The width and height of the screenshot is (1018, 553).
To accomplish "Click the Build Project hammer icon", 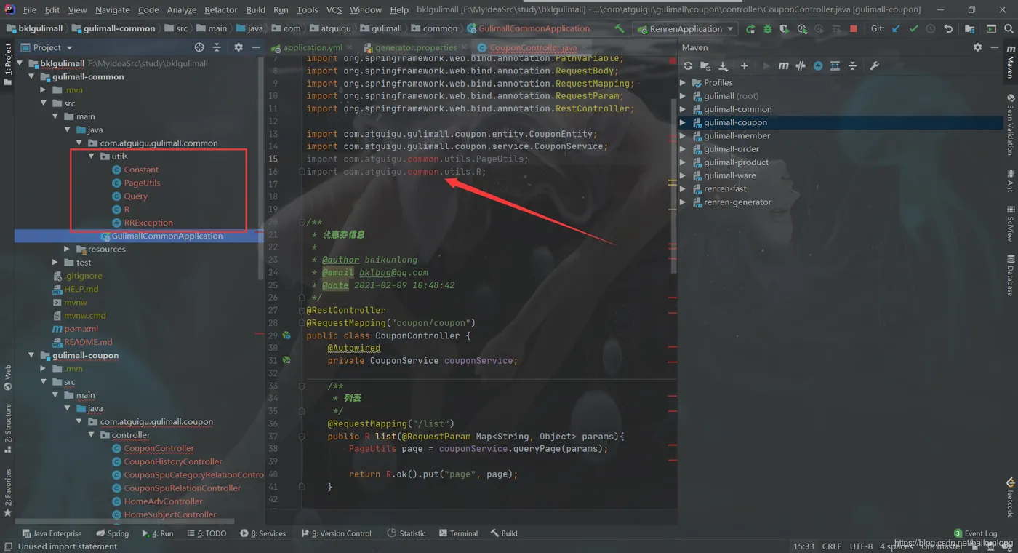I will click(x=619, y=28).
